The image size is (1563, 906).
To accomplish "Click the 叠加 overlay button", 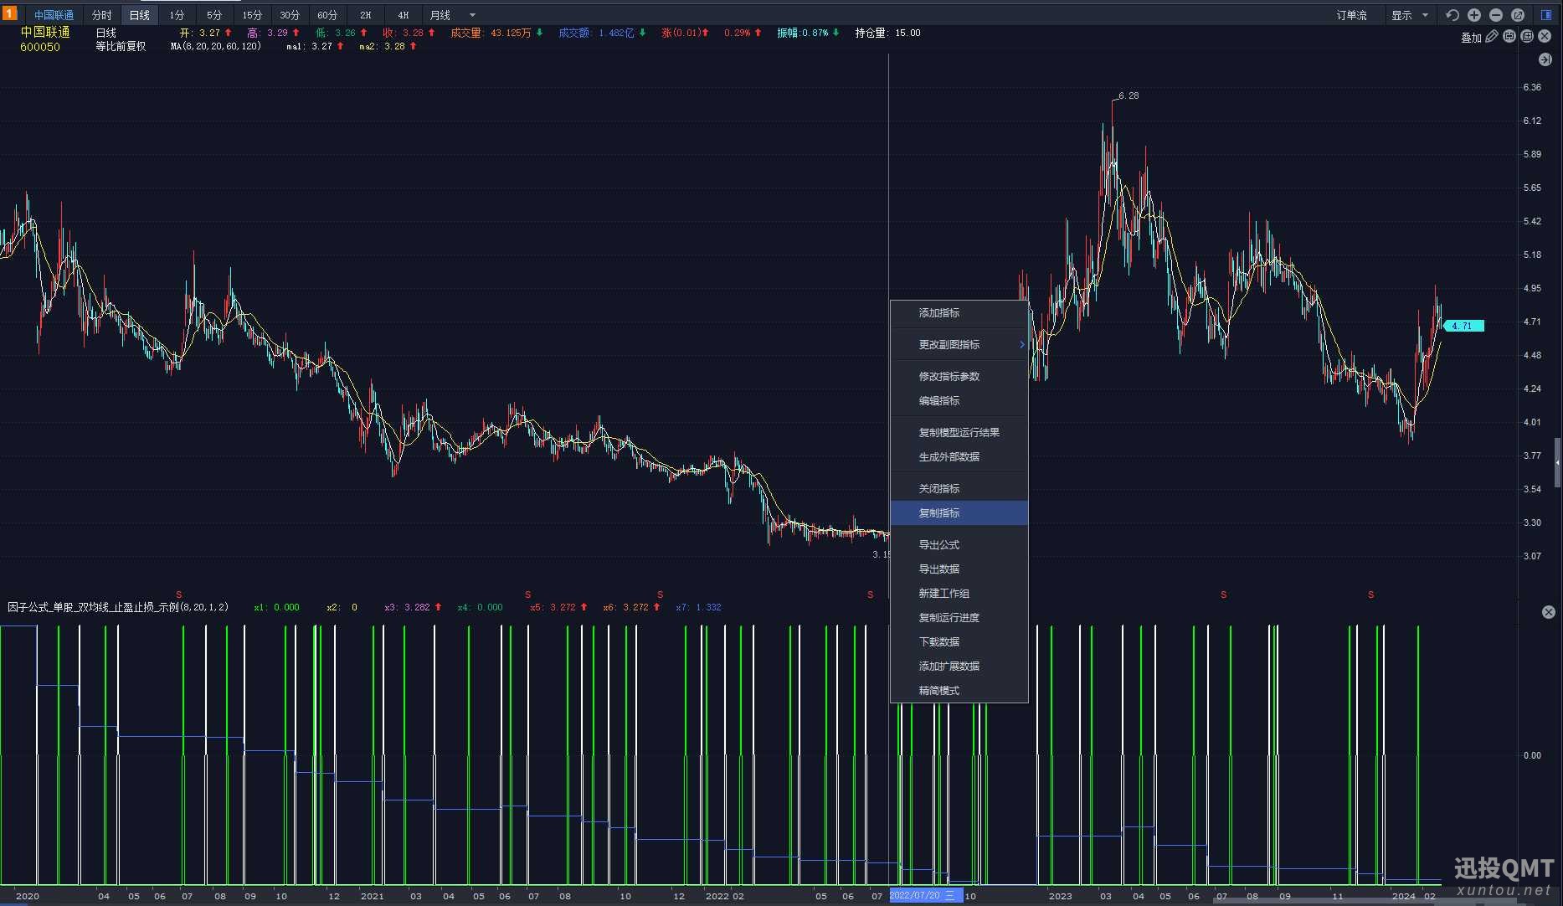I will 1471,37.
